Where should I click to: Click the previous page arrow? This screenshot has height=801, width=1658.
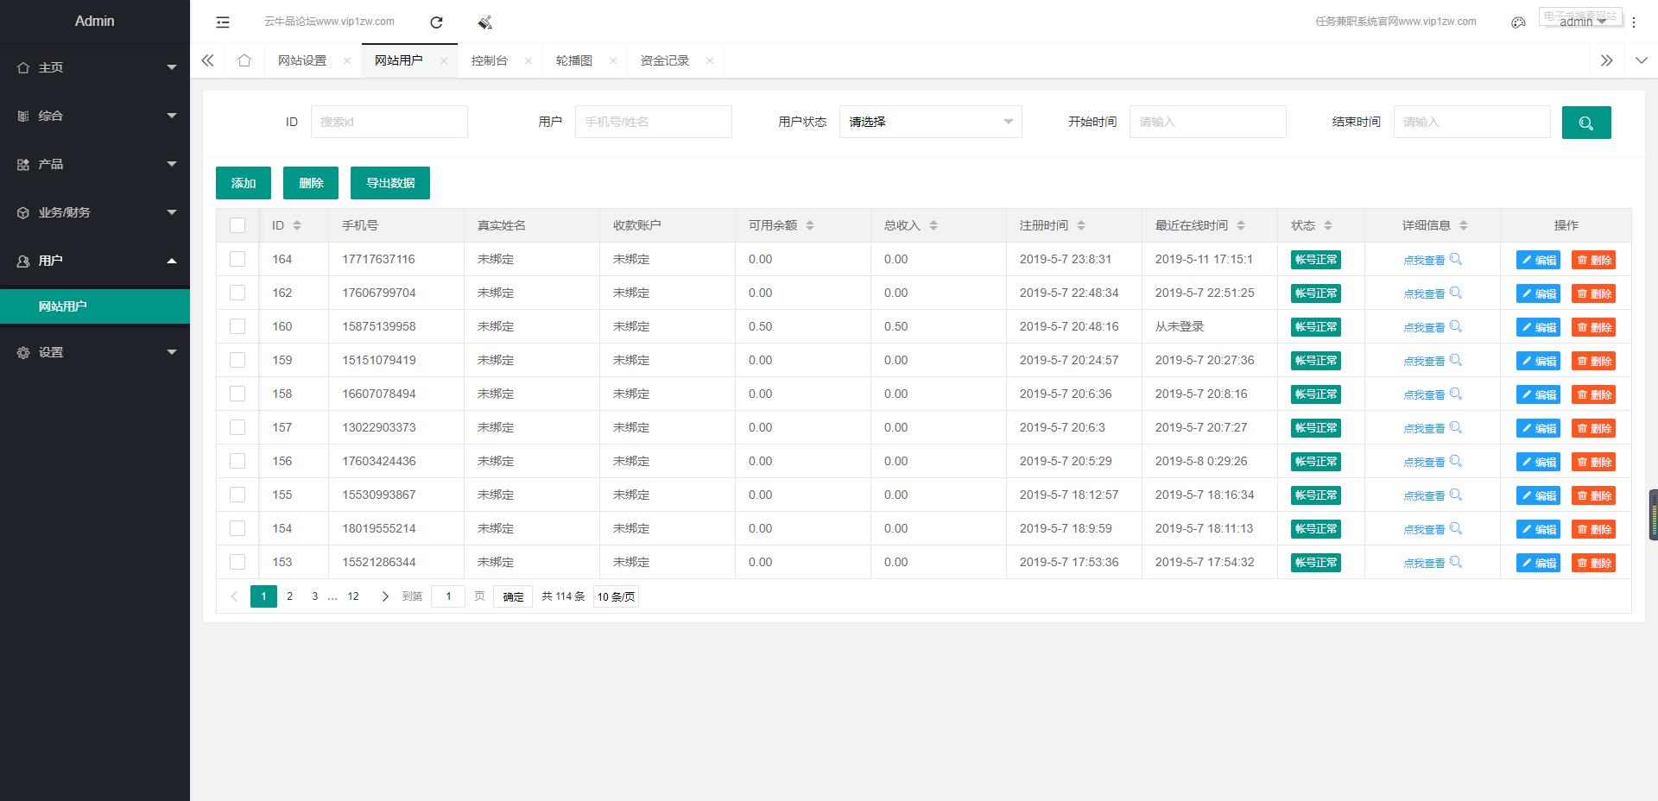pyautogui.click(x=234, y=596)
